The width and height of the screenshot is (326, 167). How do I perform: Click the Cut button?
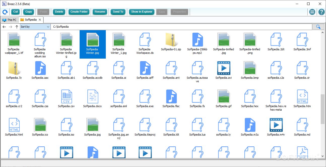tap(16, 12)
